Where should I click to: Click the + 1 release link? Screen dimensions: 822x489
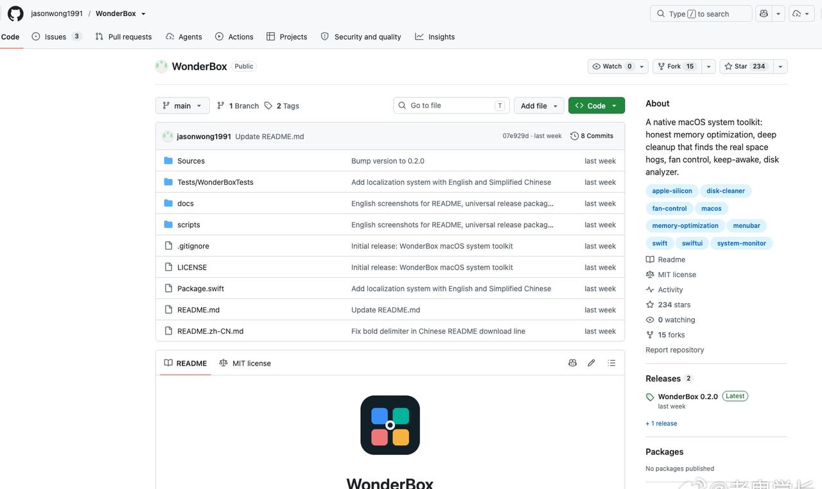tap(661, 424)
